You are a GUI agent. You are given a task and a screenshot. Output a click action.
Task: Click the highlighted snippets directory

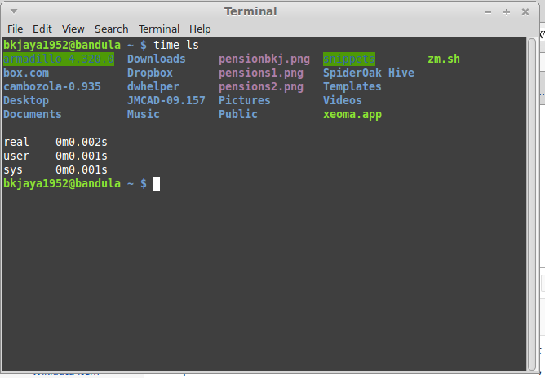349,59
